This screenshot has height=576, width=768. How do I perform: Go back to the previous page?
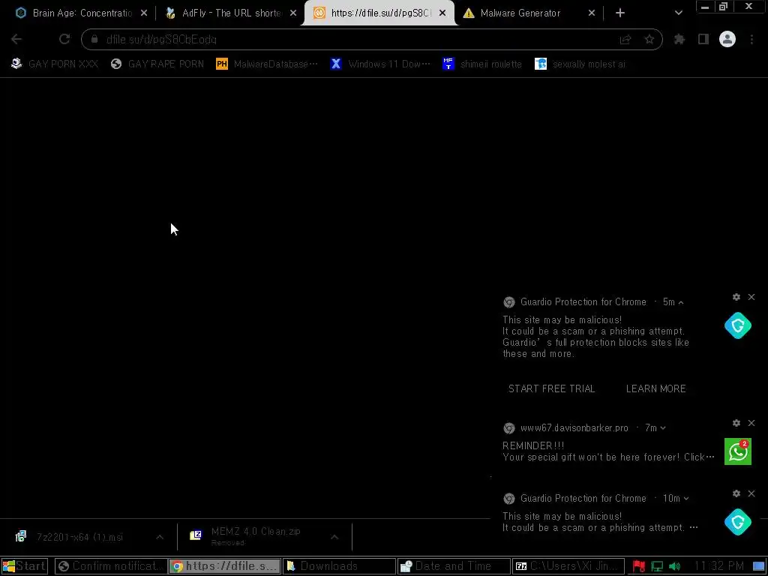(16, 39)
